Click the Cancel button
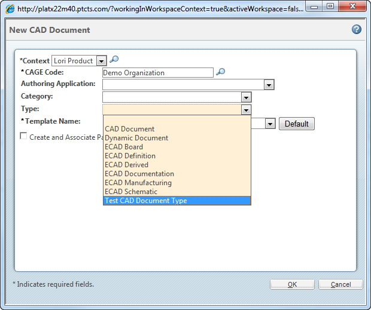 pyautogui.click(x=340, y=284)
